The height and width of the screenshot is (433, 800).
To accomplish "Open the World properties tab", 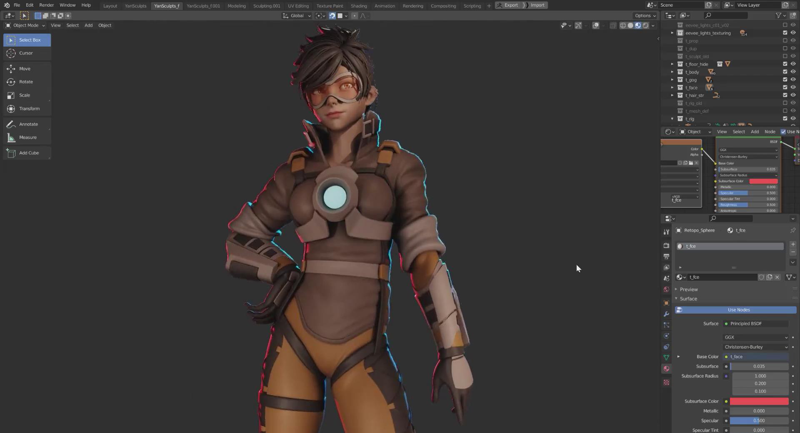I will [x=666, y=289].
